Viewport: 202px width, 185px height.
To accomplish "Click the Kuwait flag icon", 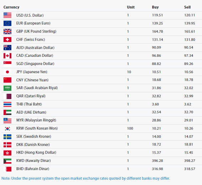I will 7,161.
